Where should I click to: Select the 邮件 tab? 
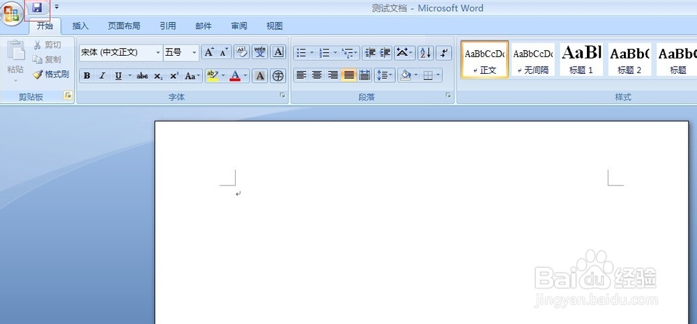click(204, 26)
